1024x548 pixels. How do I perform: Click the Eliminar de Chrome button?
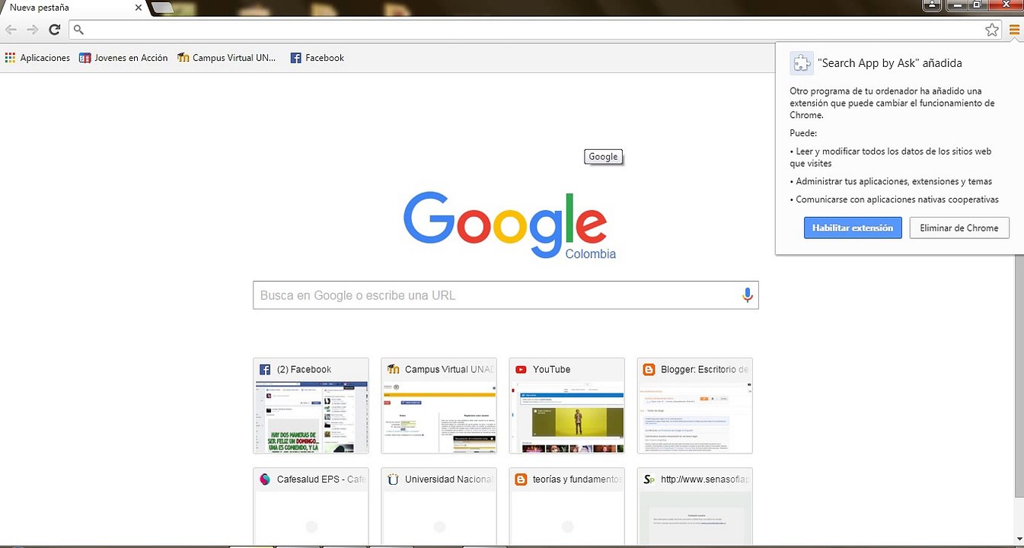959,228
